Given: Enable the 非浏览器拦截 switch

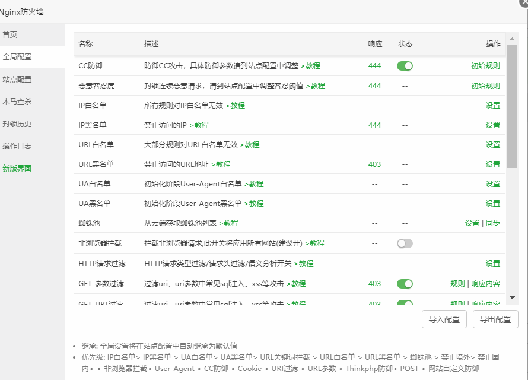Looking at the screenshot, I should tap(405, 243).
